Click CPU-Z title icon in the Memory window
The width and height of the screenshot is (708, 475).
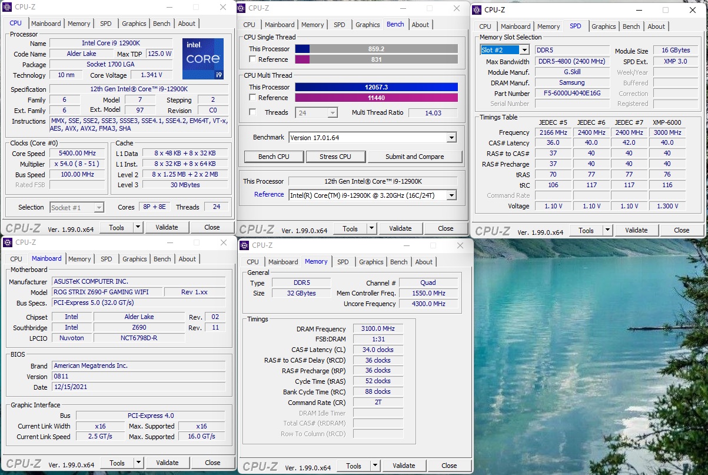[245, 245]
